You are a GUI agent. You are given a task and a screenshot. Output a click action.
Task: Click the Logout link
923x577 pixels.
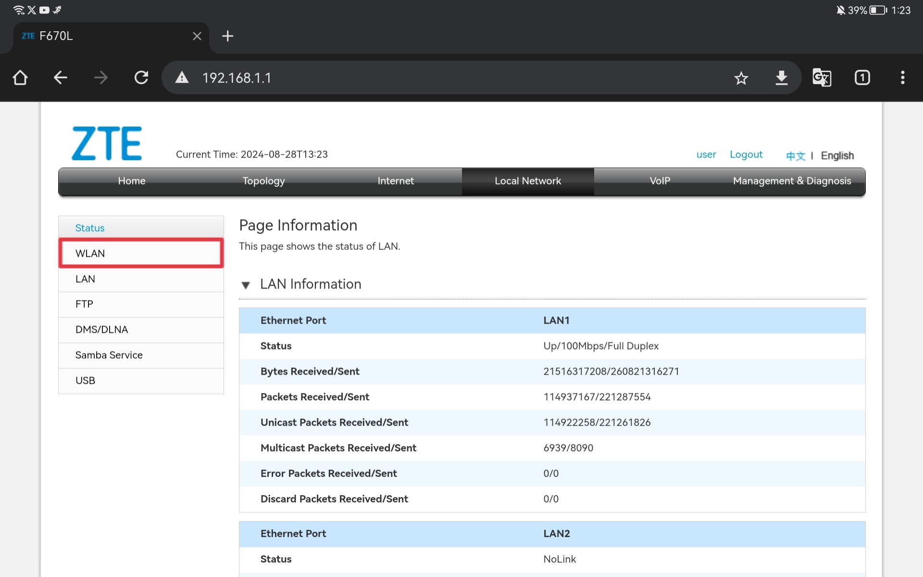pos(746,154)
